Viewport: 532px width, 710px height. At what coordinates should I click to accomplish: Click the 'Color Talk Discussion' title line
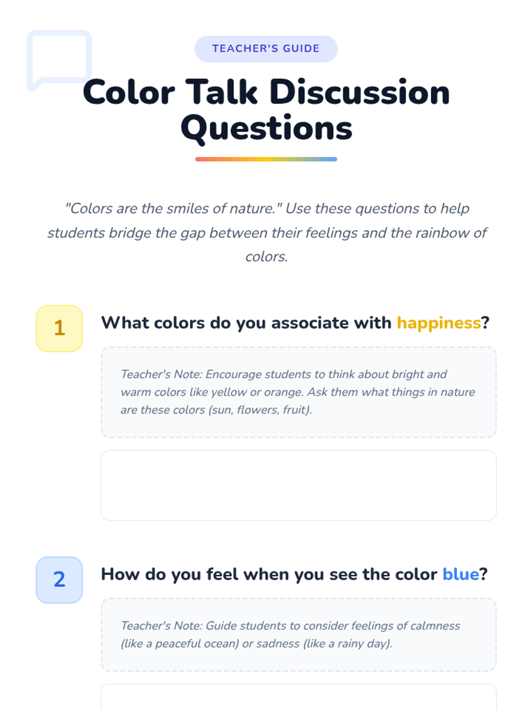[266, 92]
